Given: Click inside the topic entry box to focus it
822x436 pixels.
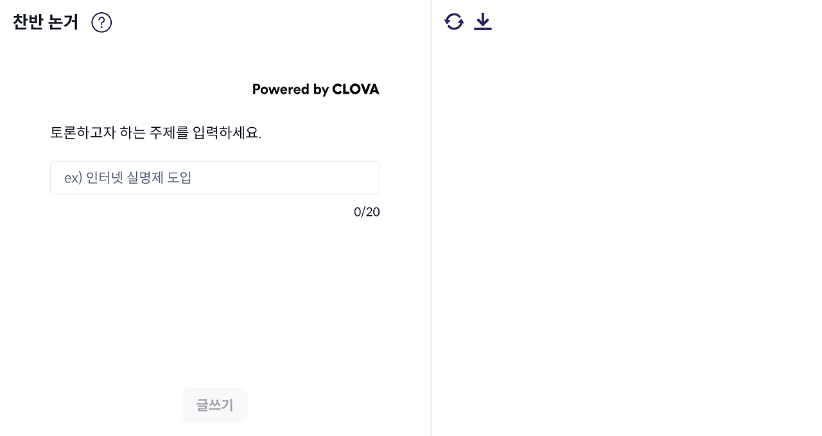Looking at the screenshot, I should click(x=214, y=178).
